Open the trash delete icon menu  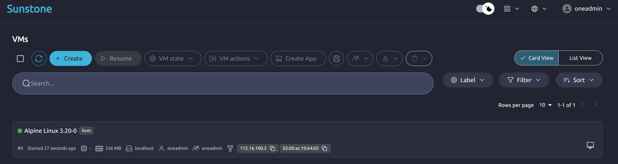click(x=419, y=59)
